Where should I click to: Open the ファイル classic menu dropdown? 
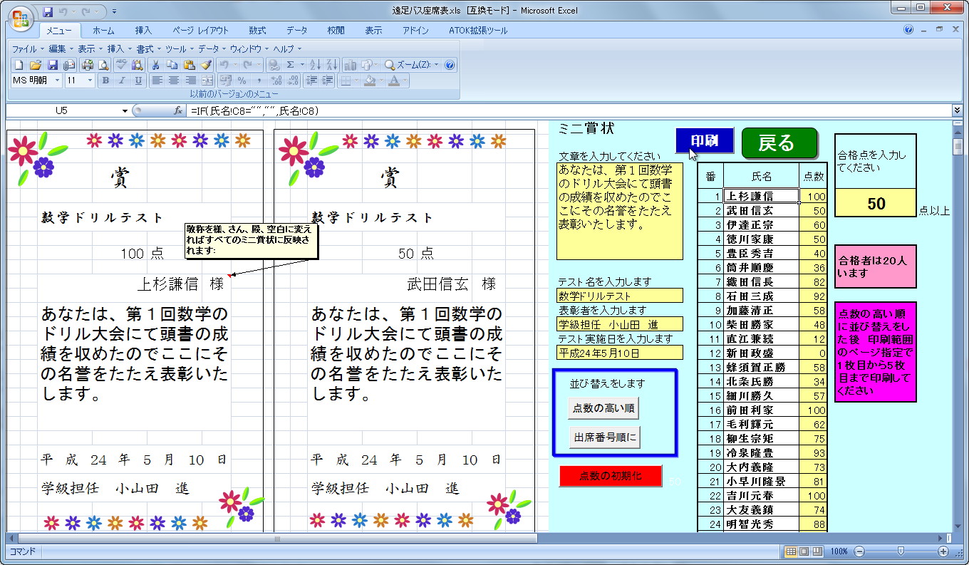[x=27, y=49]
